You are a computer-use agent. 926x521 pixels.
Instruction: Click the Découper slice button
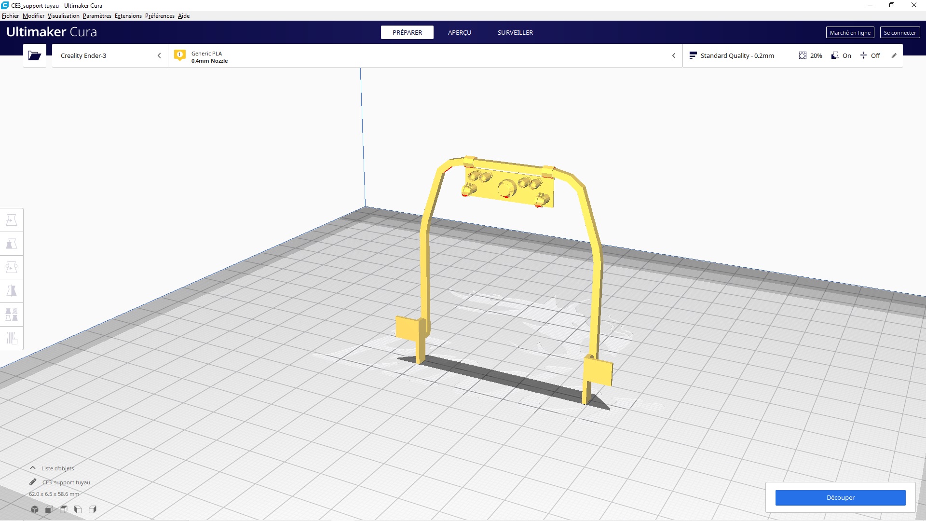[x=840, y=497]
